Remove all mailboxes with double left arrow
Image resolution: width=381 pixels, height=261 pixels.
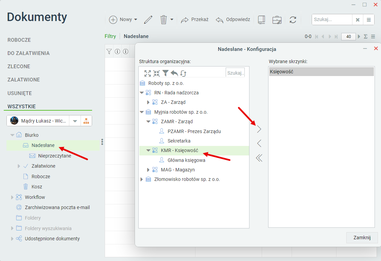259,158
